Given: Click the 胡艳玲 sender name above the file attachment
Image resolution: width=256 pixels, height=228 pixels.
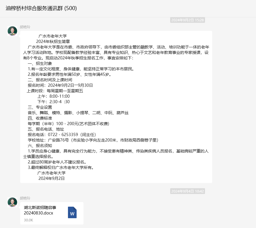Looking at the screenshot, I should 25,198.
